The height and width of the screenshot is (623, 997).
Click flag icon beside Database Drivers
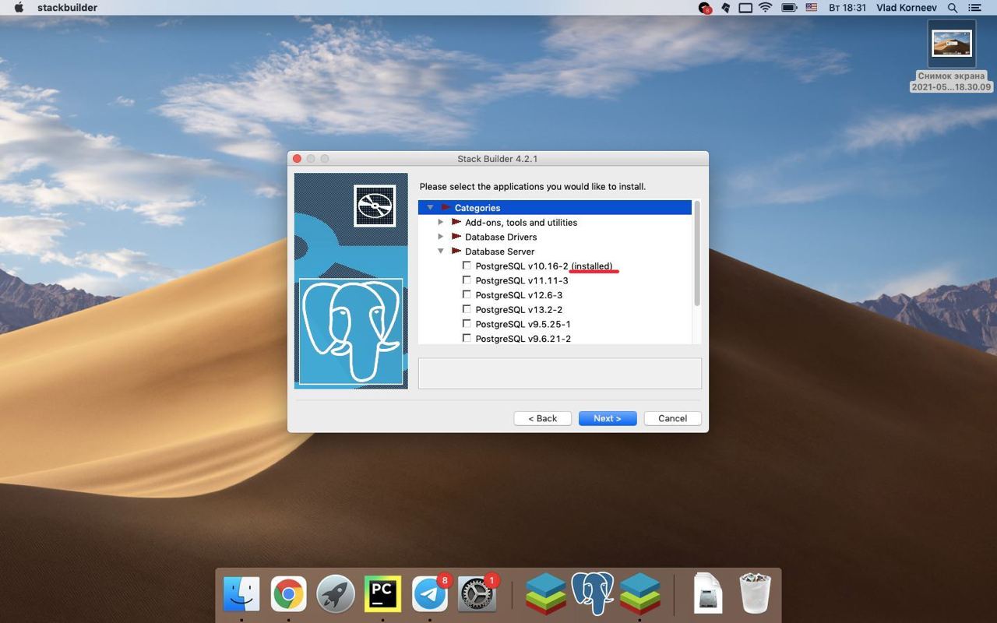coord(456,237)
